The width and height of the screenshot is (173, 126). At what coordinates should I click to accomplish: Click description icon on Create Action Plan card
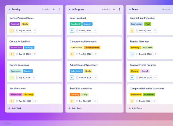[x=35, y=54]
